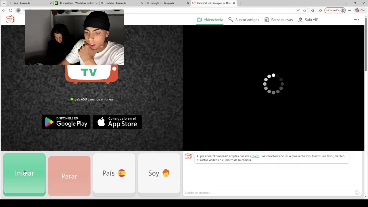Viewport: 368px width, 207px height.
Task: Click the male face emoji icon
Action: (x=166, y=173)
